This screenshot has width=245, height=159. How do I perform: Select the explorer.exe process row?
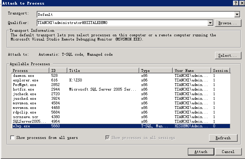(x=121, y=80)
